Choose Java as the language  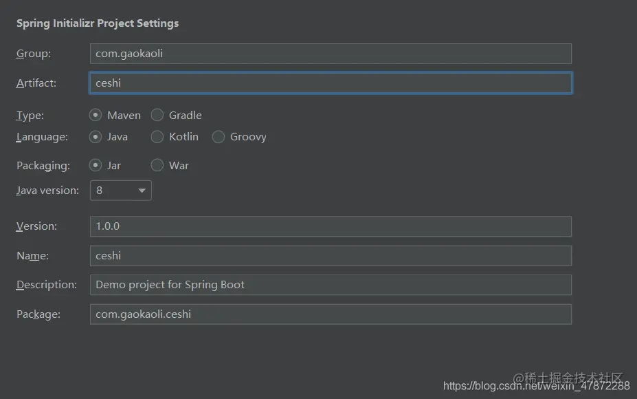95,137
